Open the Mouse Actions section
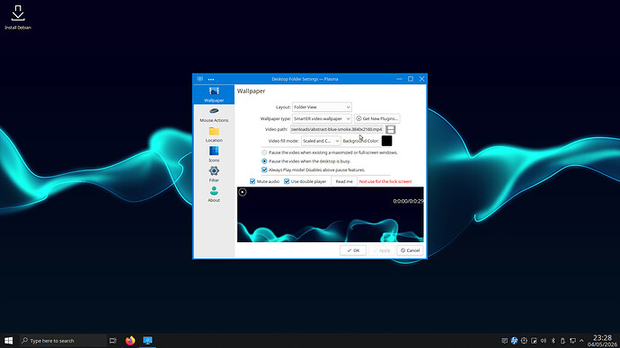 [214, 115]
